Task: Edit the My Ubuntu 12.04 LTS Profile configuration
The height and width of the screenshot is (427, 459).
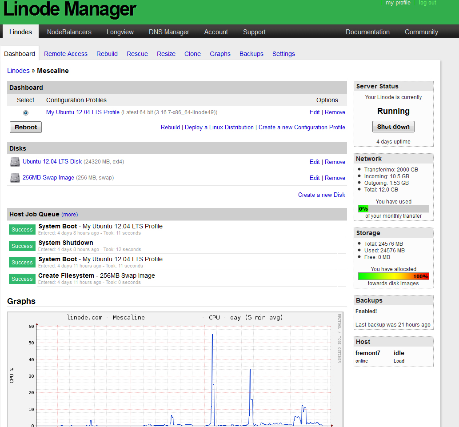Action: point(315,112)
